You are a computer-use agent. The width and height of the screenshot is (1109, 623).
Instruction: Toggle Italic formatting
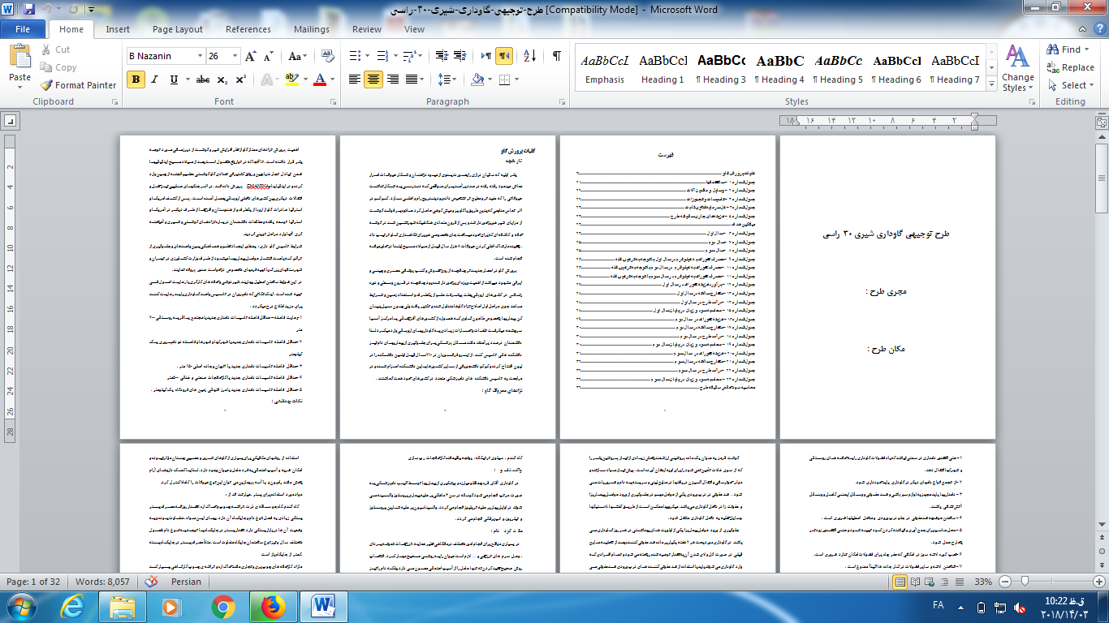(x=155, y=79)
